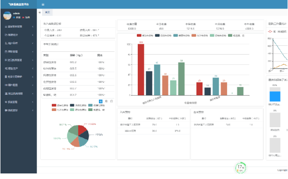288x179 pixels.
Task: Click the 4300.5 total collection value
Action: (x=132, y=29)
